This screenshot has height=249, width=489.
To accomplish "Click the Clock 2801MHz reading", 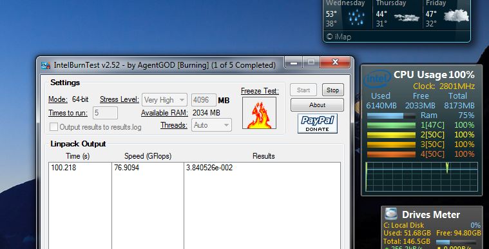I will click(444, 86).
